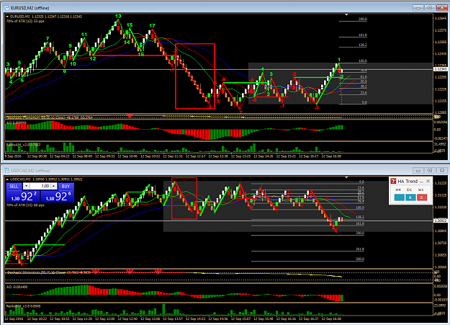
Task: Minimize the HA Trend panel
Action: pyautogui.click(x=421, y=182)
